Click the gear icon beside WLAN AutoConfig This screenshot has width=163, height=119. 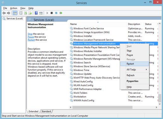click(x=72, y=85)
